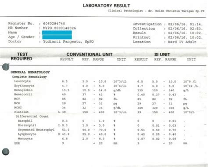The height and width of the screenshot is (167, 208).
Task: Click Hematocrit SI result 0.40
Action: pos(141,94)
